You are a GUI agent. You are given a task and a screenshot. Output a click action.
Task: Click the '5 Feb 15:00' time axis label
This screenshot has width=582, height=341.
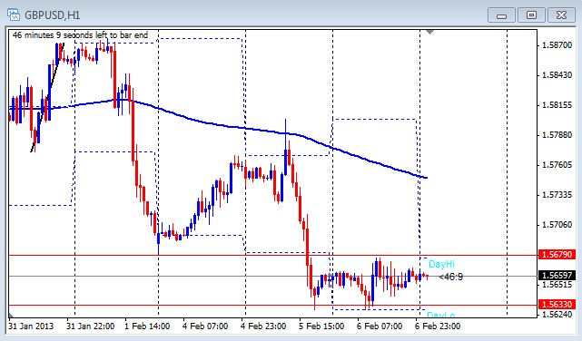point(321,326)
